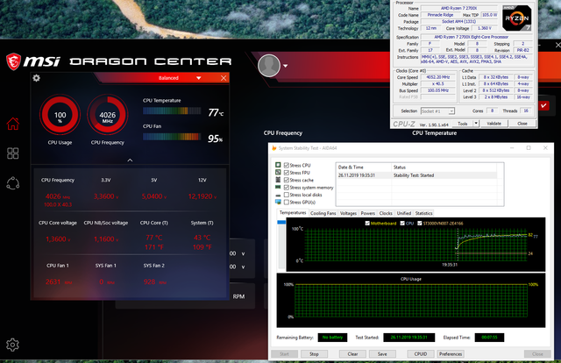Open the Live Update sync icon in sidebar
The width and height of the screenshot is (561, 363).
pyautogui.click(x=13, y=183)
